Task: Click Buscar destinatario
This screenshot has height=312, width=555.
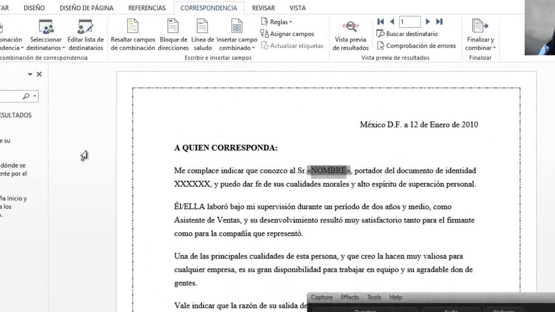Action: tap(407, 34)
